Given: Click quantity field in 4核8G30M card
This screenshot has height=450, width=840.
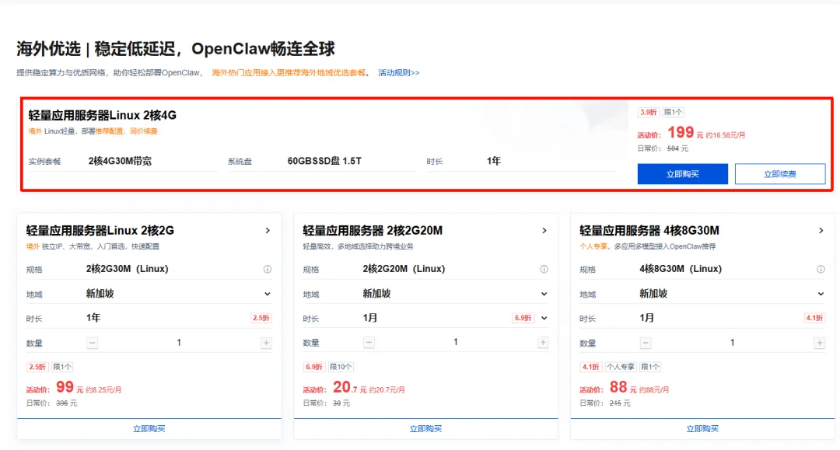Looking at the screenshot, I should (x=733, y=343).
